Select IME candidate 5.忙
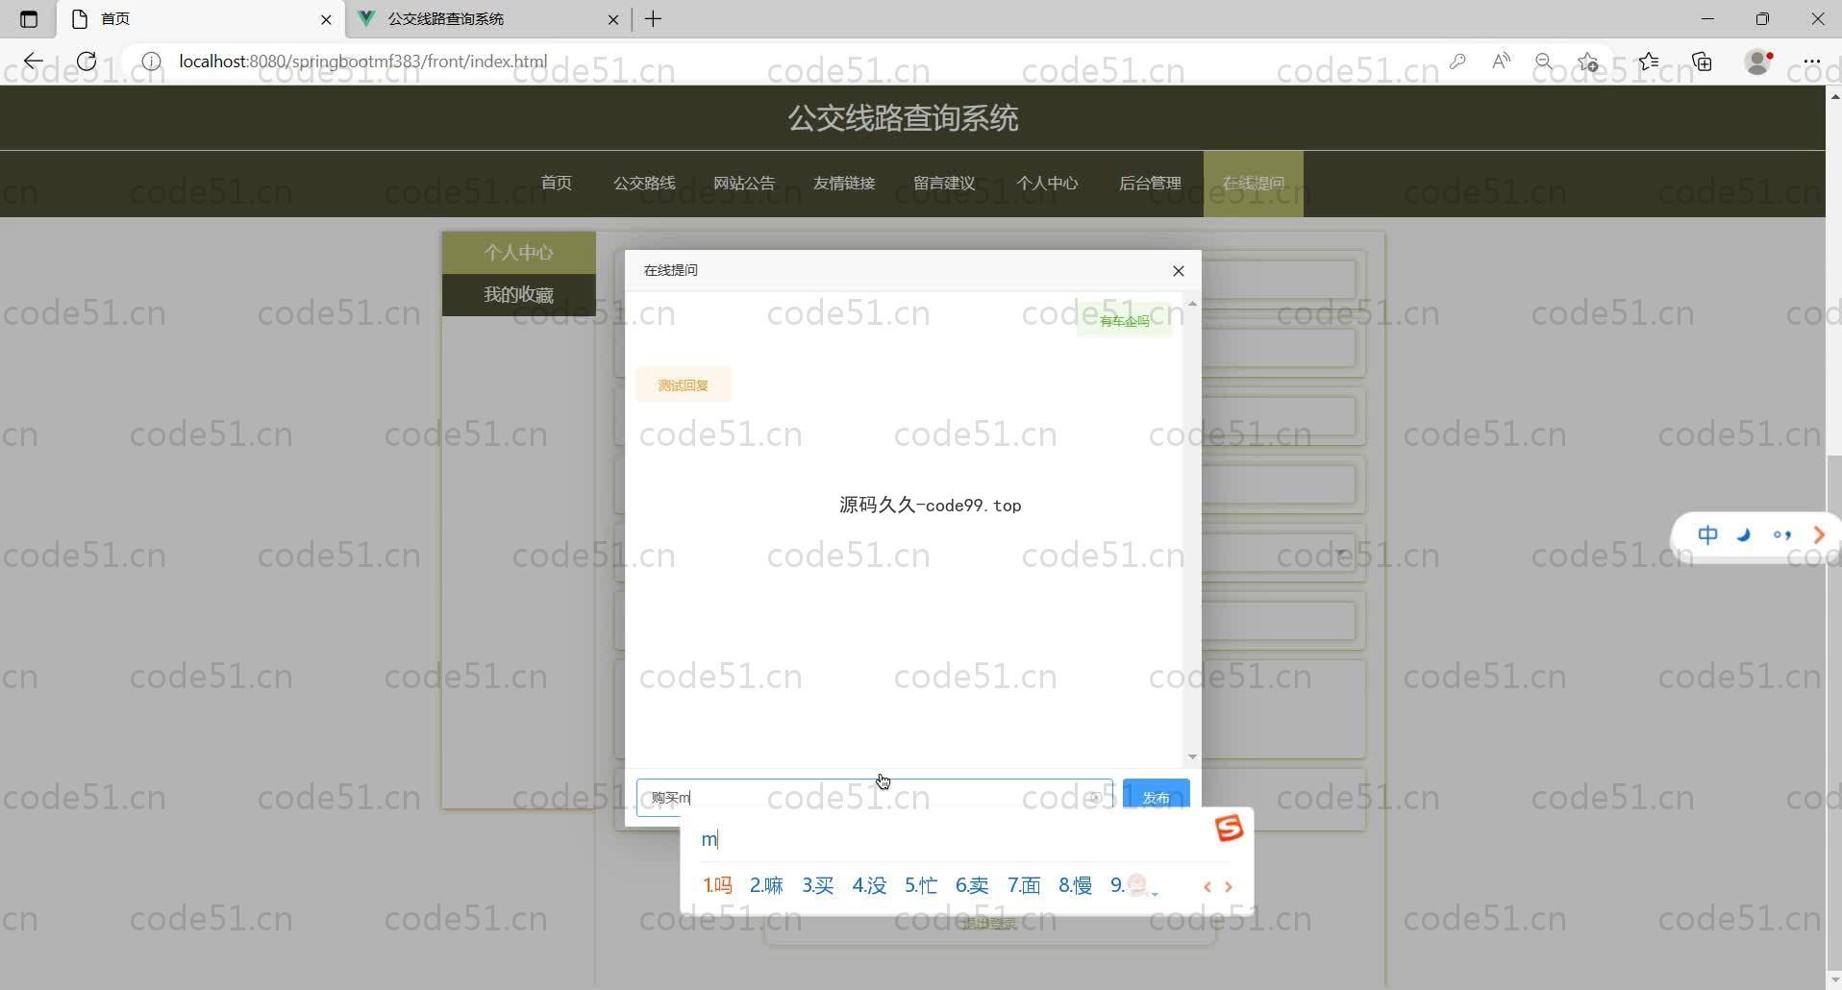This screenshot has width=1842, height=990. click(921, 885)
